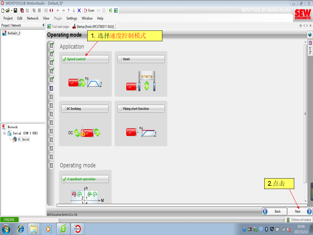Click the Save project floppy disk icon
The height and width of the screenshot is (235, 313).
tap(15, 10)
